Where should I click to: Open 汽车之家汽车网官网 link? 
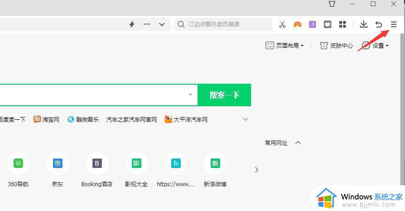coord(131,120)
